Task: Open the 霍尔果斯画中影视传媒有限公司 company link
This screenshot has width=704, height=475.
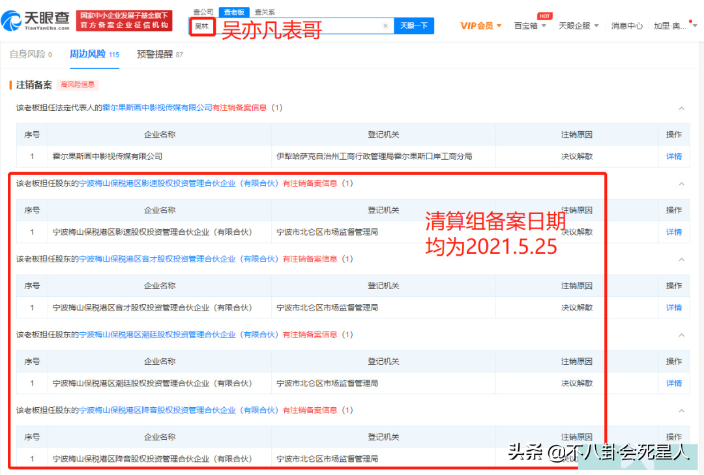Action: 157,108
